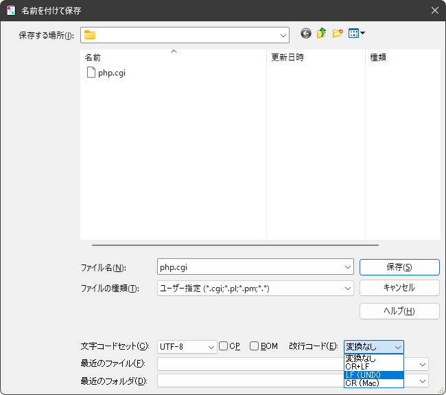Click the php.cgi file icon in list
This screenshot has width=446, height=395.
coord(91,73)
